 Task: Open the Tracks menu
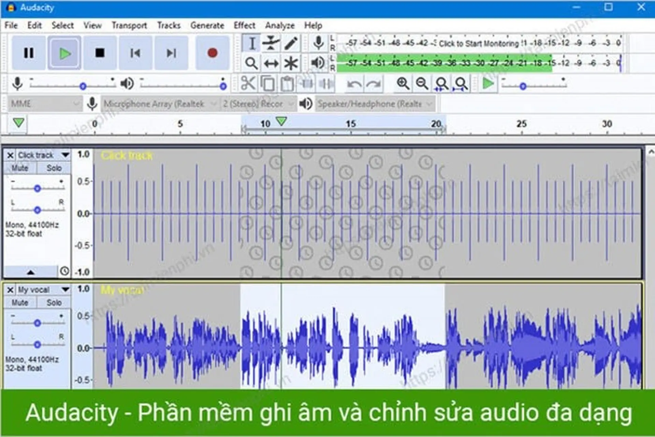tap(169, 25)
